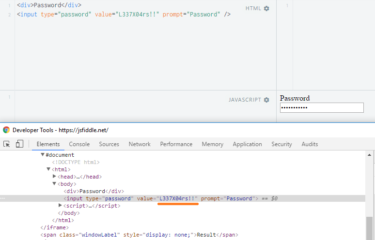Select the span windowLabel Result row

click(139, 235)
